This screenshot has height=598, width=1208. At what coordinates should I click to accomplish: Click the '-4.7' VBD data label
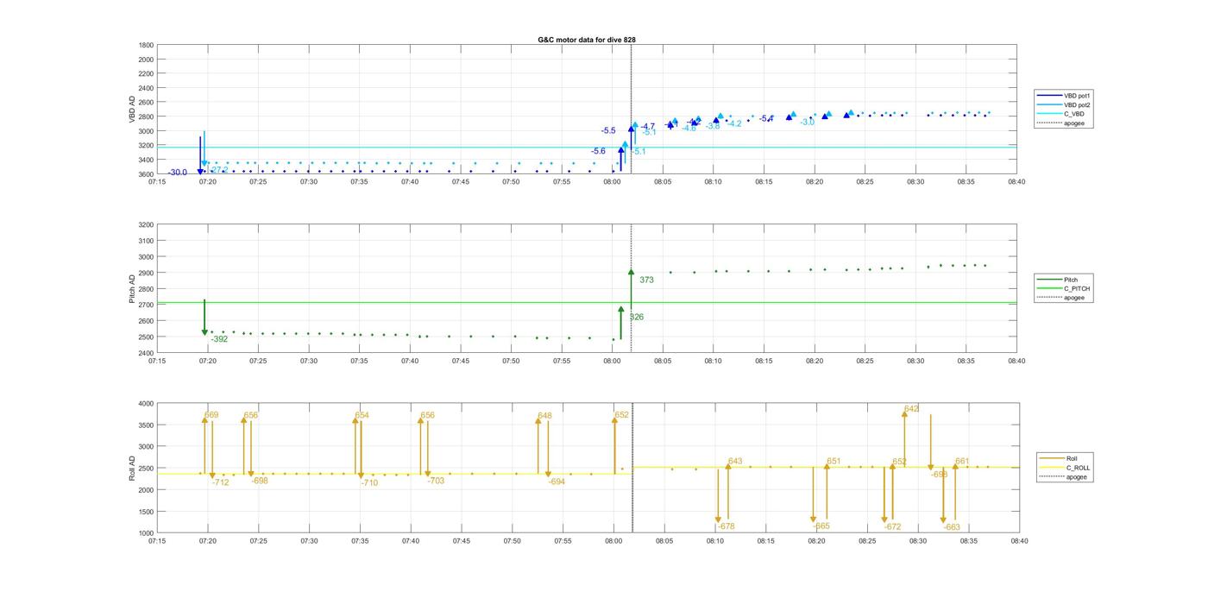647,127
